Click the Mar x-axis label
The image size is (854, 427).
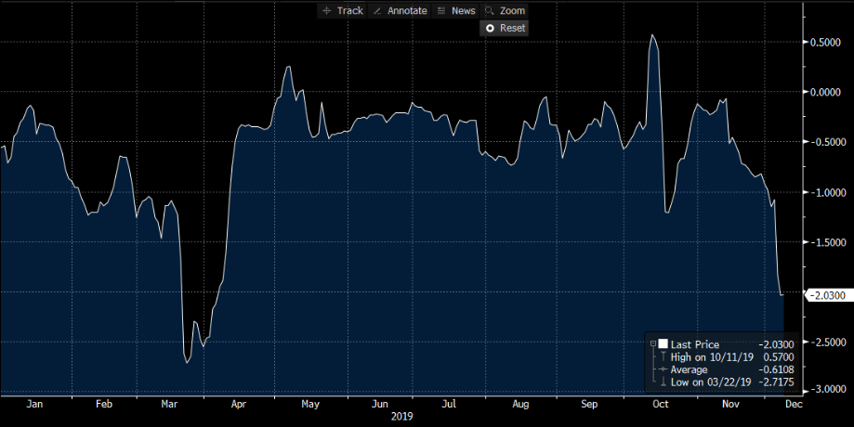pos(169,404)
